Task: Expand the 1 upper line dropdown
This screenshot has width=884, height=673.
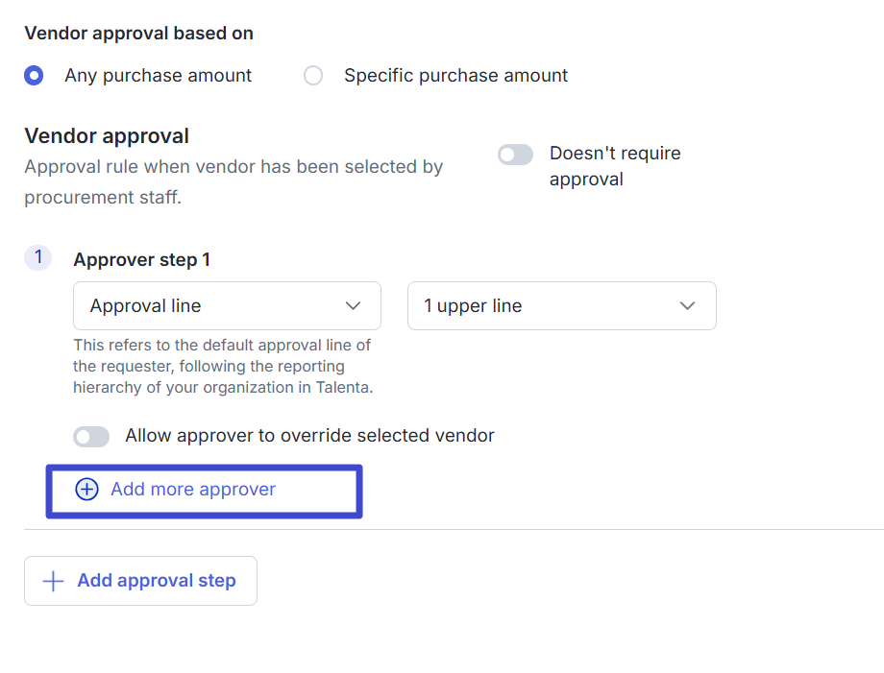Action: pos(561,306)
